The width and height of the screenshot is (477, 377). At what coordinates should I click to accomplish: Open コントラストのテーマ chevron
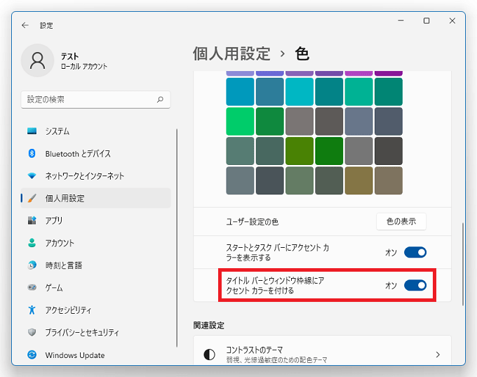tap(438, 355)
